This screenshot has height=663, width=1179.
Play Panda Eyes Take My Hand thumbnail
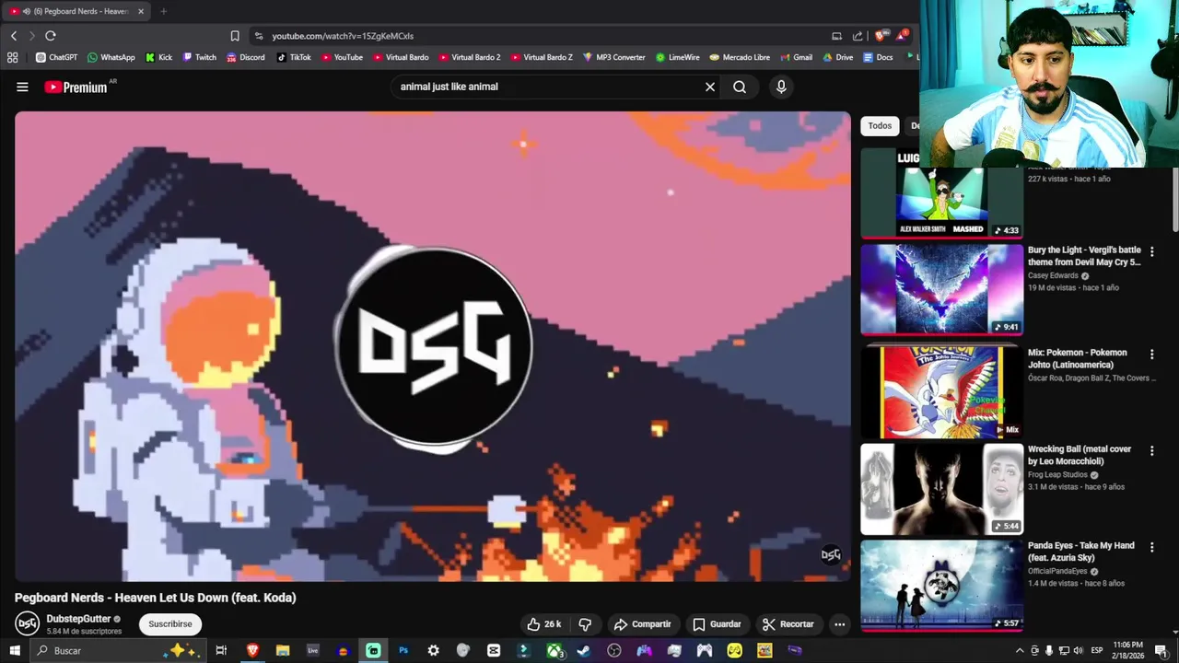coord(941,586)
